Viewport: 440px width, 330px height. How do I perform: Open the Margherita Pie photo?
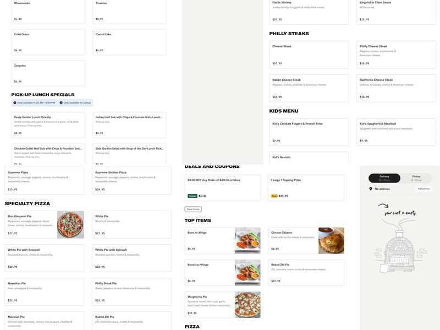[x=248, y=305]
